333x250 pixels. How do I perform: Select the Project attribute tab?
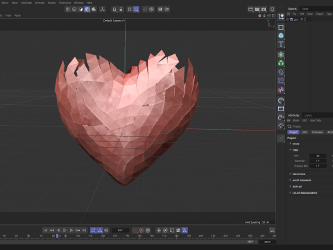(x=293, y=132)
